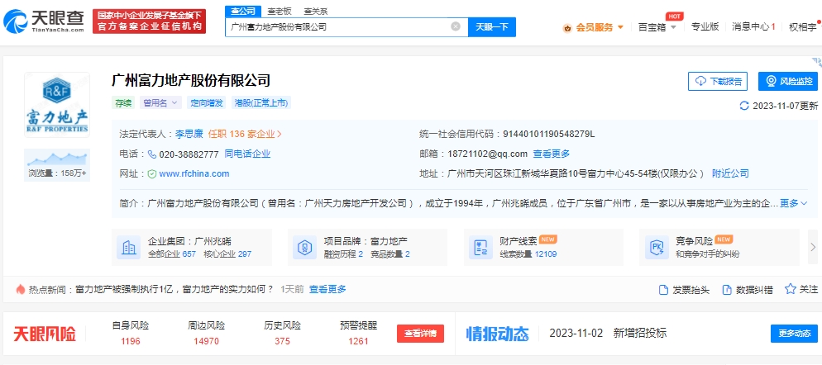Expand the 曾用名 dropdown tag
This screenshot has width=822, height=365.
[160, 103]
